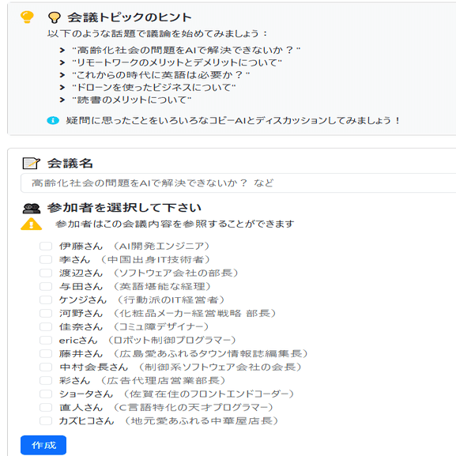Click the 作成 button
456x456 pixels.
click(x=43, y=445)
